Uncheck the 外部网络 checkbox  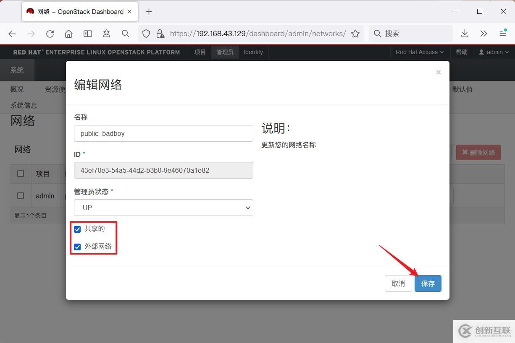tap(77, 247)
